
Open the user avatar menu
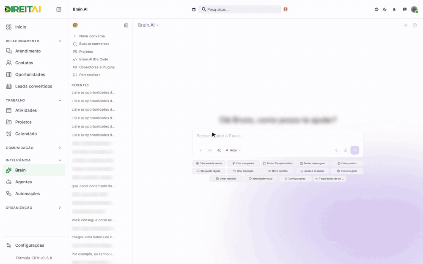tap(414, 9)
